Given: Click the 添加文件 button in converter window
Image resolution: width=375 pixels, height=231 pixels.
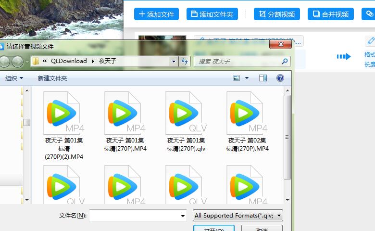Looking at the screenshot, I should 156,14.
